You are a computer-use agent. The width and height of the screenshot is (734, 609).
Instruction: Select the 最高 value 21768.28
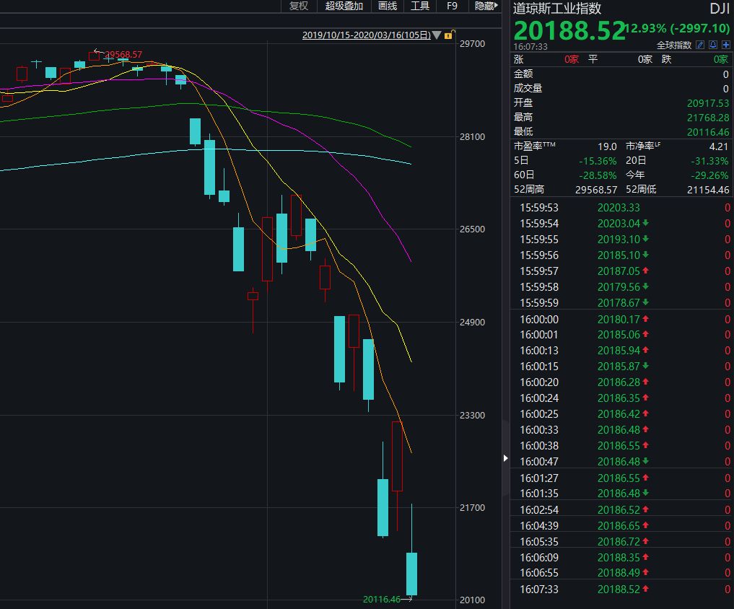[x=708, y=118]
